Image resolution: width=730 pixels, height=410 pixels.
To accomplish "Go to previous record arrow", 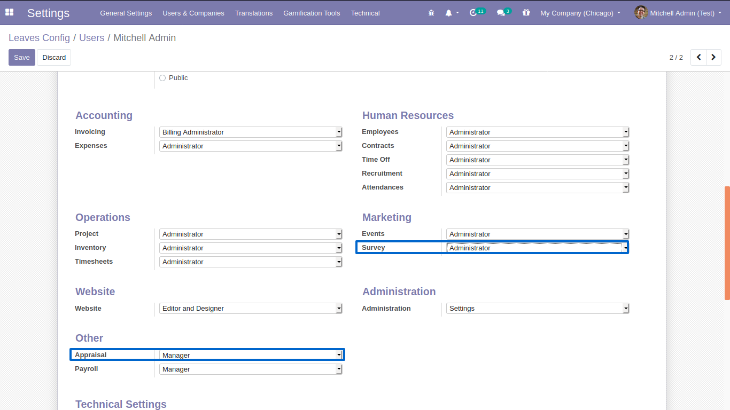I will (x=698, y=57).
